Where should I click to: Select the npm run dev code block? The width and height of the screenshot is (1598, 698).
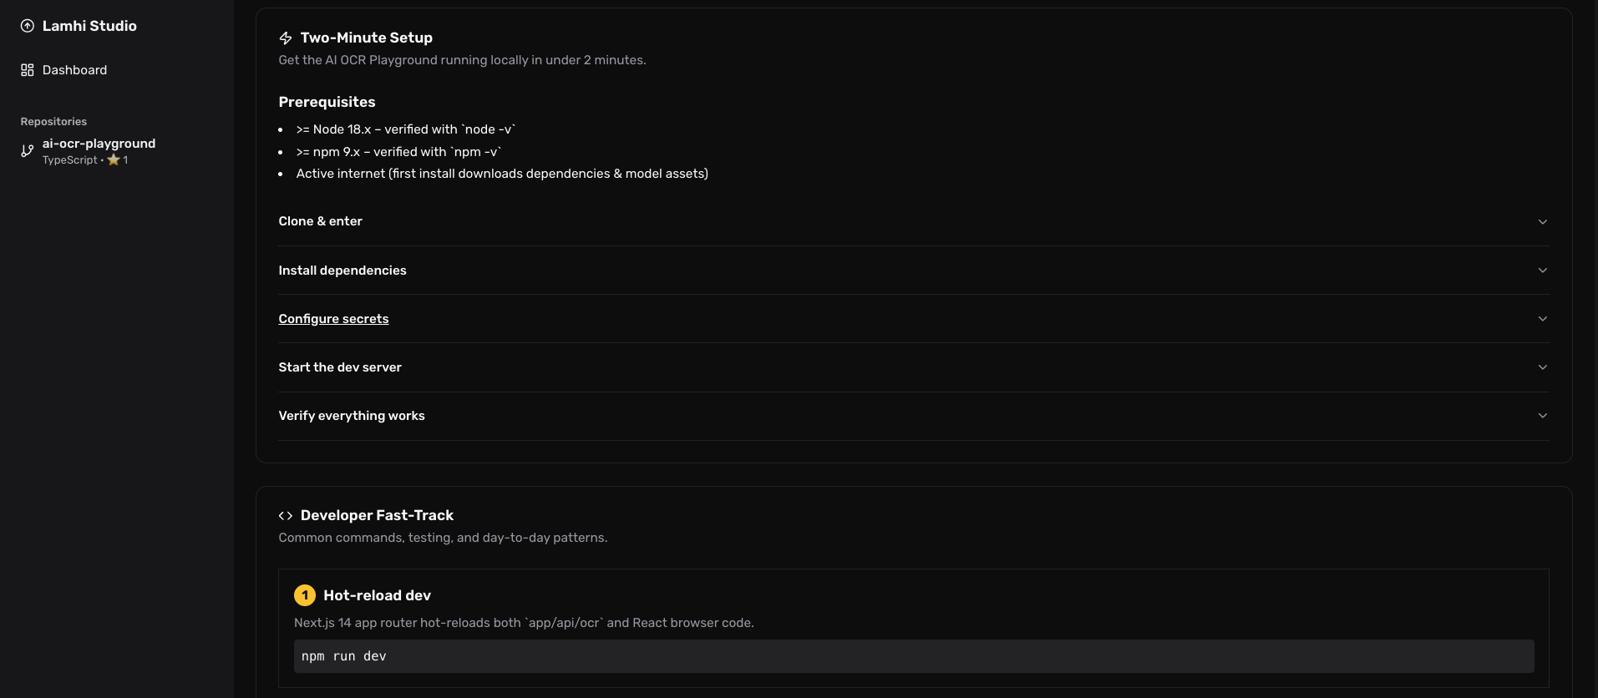click(x=343, y=656)
